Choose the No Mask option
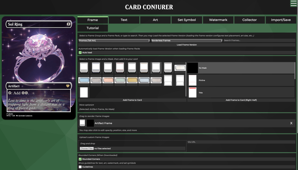298x170 pixels. (x=241, y=68)
